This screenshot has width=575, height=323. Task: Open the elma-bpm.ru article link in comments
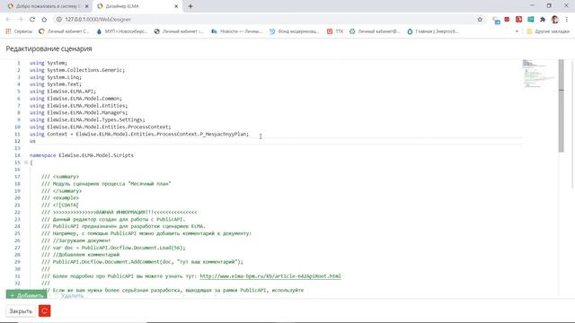click(x=270, y=276)
